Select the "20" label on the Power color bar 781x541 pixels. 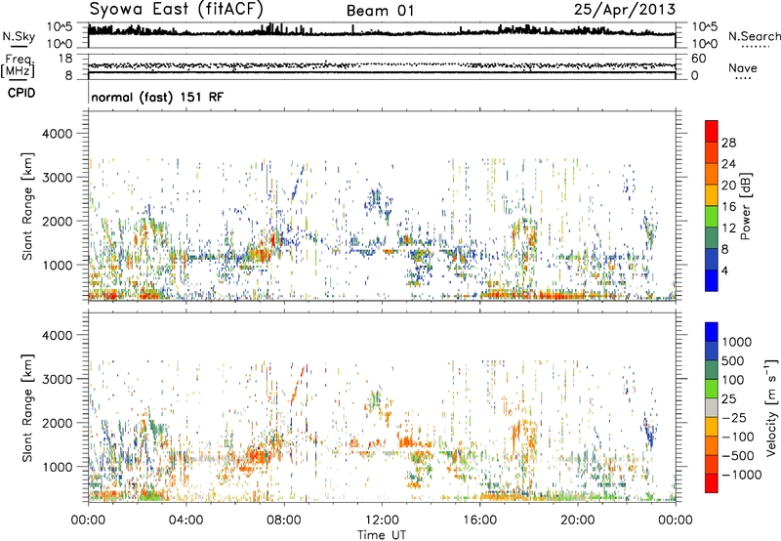click(x=728, y=186)
